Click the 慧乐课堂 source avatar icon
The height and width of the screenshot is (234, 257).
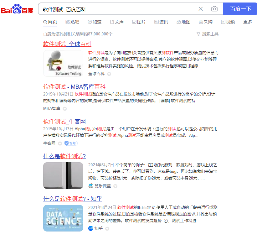91,186
